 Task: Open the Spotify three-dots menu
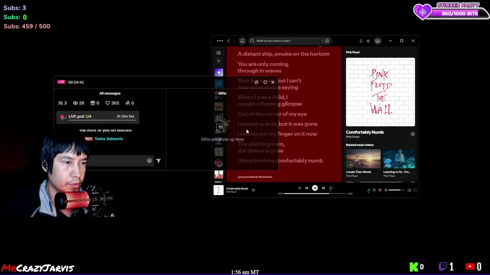pos(220,41)
